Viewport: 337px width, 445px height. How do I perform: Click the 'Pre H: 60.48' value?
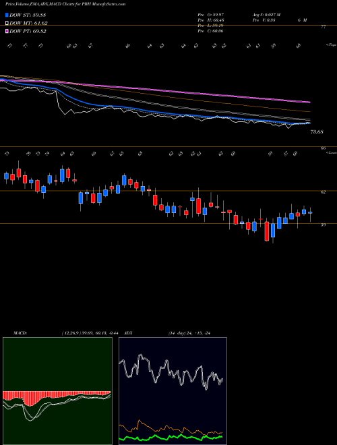(x=210, y=20)
